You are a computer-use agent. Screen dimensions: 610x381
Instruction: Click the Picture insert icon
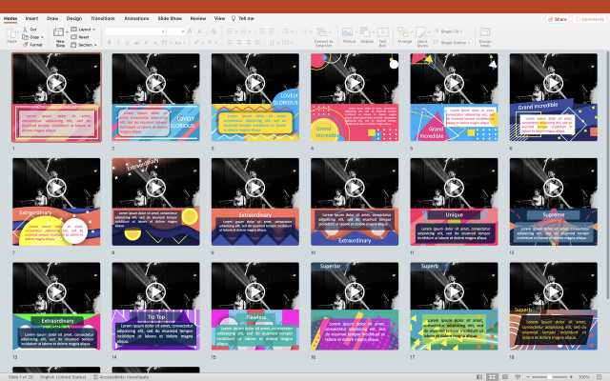(x=349, y=33)
